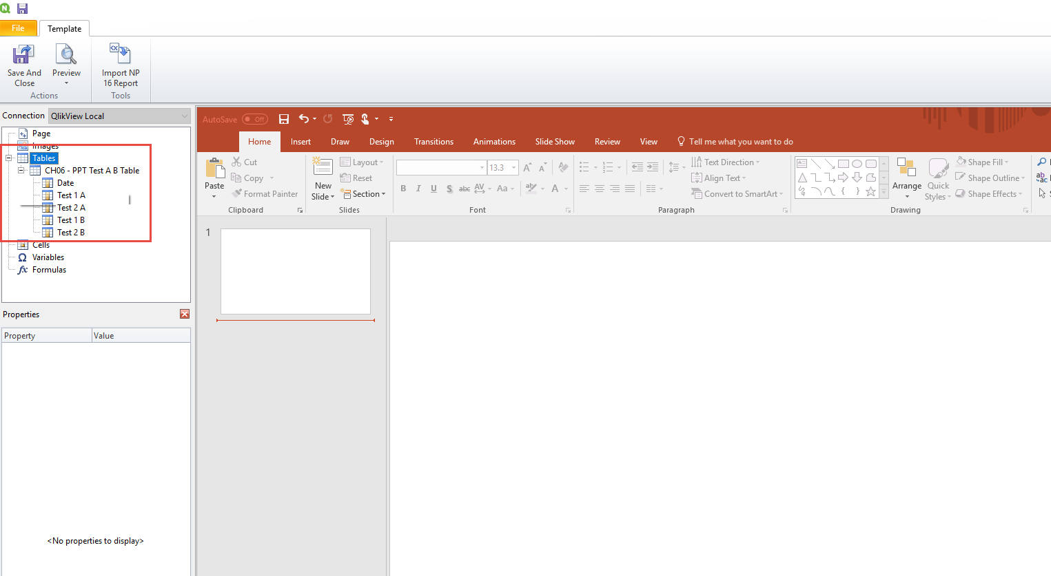The height and width of the screenshot is (576, 1051).
Task: Activate Format Painter
Action: point(265,194)
